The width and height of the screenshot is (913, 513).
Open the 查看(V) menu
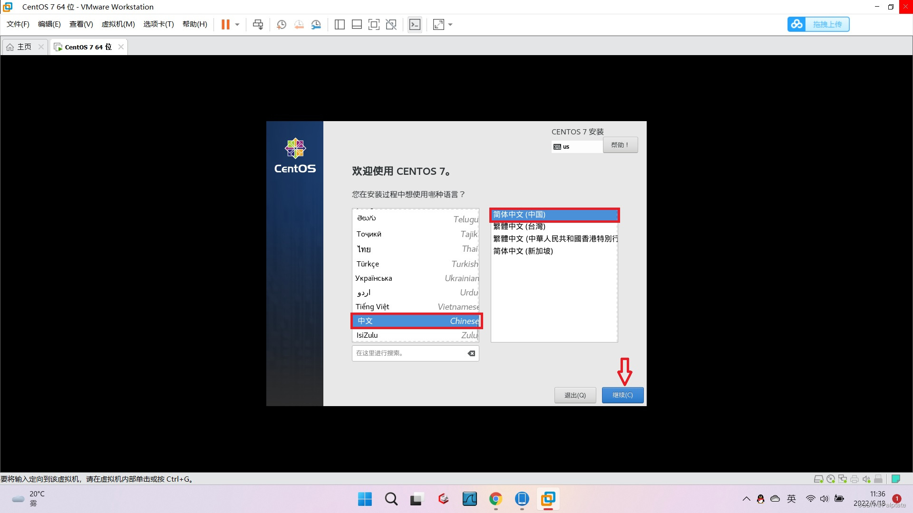81,24
